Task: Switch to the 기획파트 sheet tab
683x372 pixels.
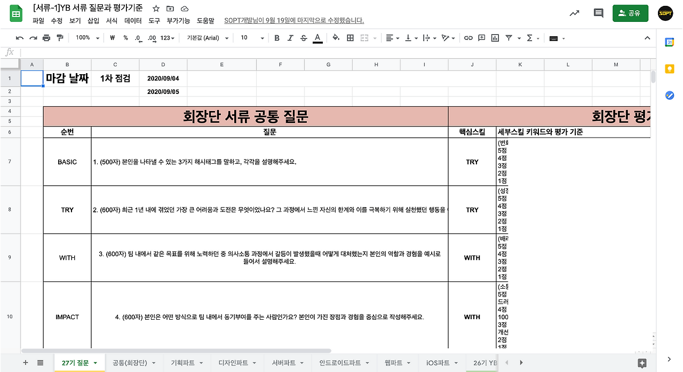Action: click(x=187, y=362)
